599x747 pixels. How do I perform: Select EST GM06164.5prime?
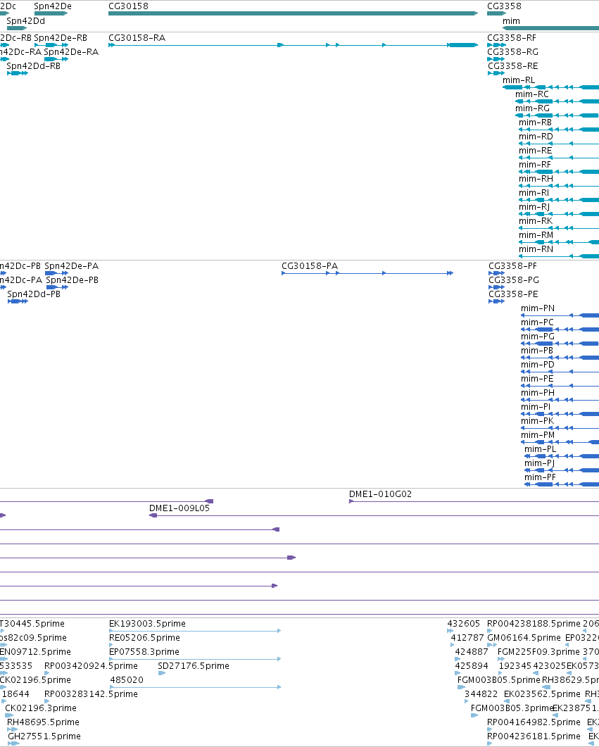(524, 637)
